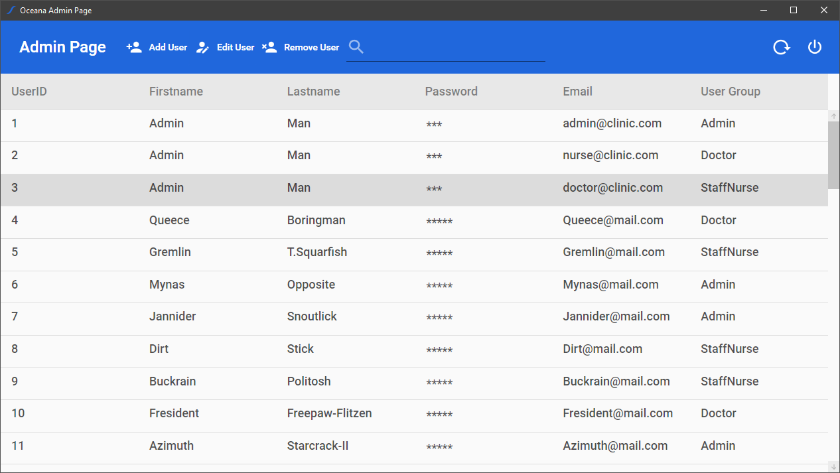Click the Admin Page heading

pos(62,47)
